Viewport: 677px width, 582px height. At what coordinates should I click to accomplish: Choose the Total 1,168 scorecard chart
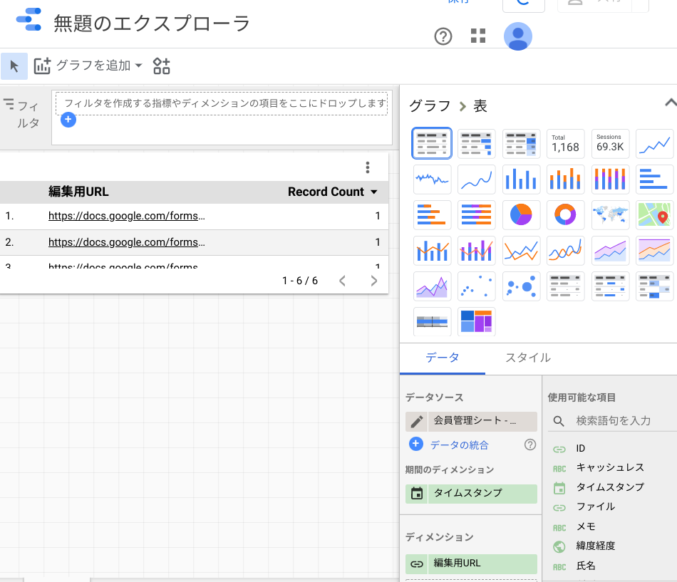click(x=566, y=143)
